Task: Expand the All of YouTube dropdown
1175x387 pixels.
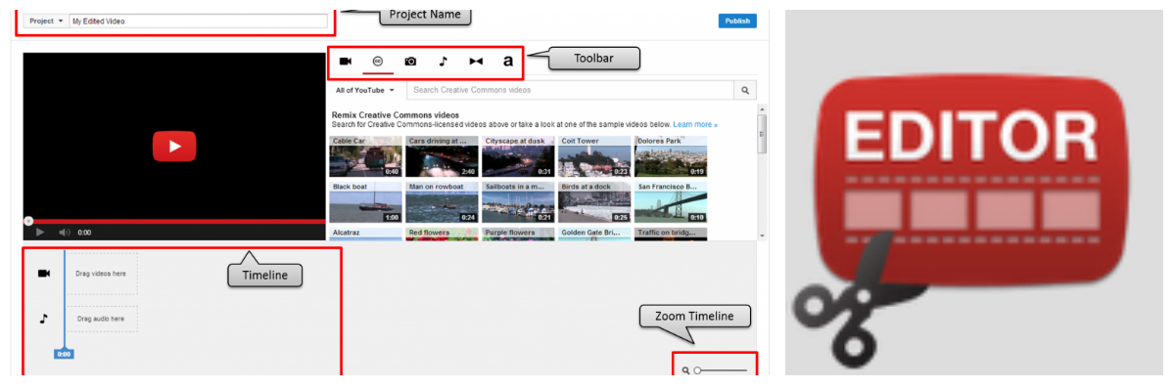Action: [365, 90]
